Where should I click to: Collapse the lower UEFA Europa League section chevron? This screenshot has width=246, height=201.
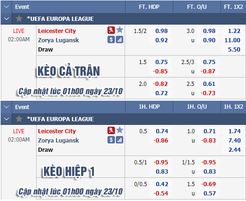(6, 119)
